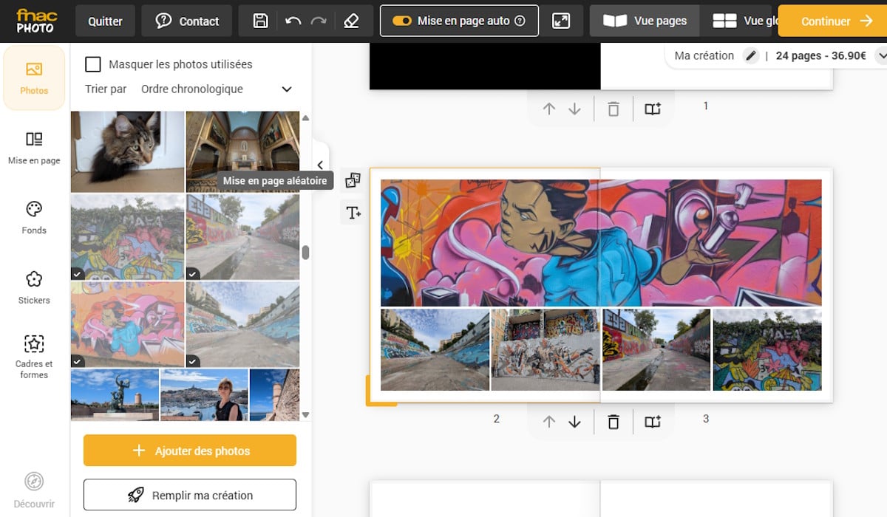Move the page 1 spread down

pos(574,109)
